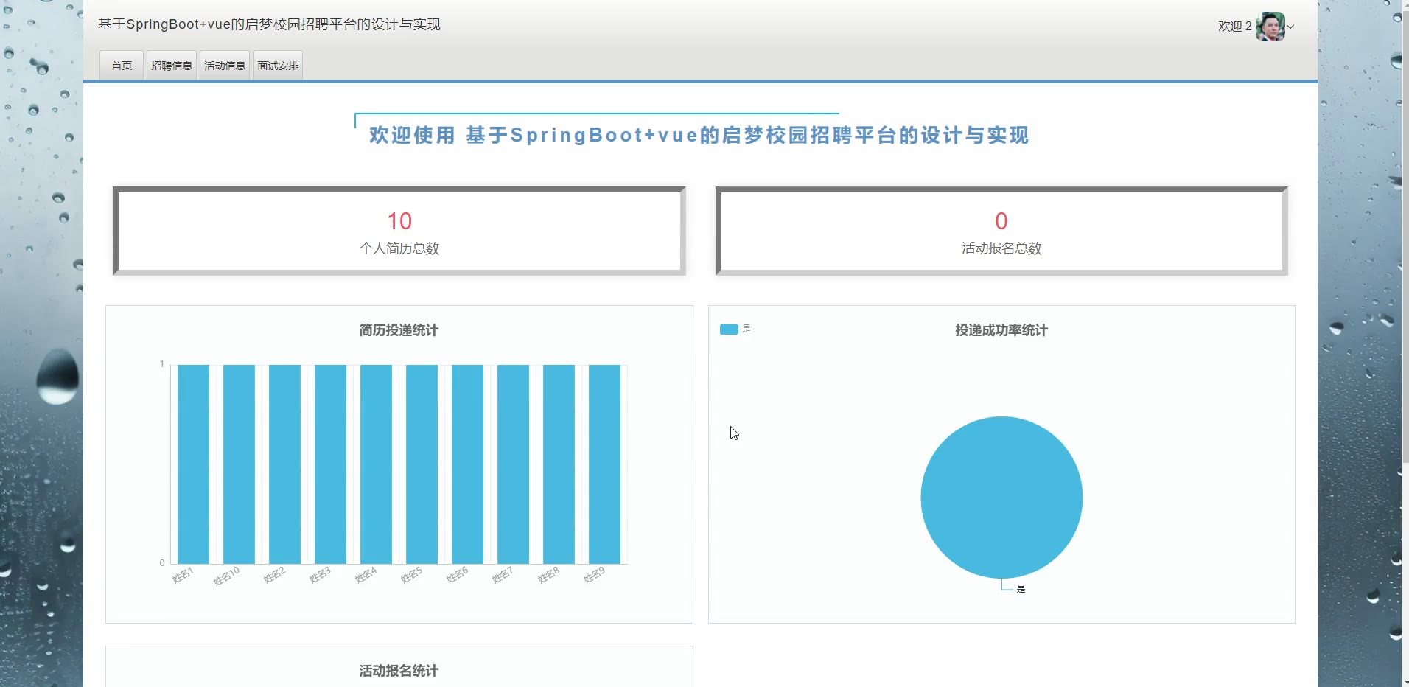Click the 姓名3 axis label
Viewport: 1409px width, 687px height.
pos(321,575)
